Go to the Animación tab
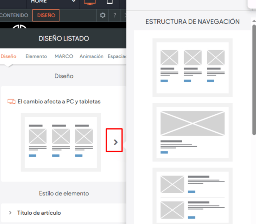 click(91, 56)
